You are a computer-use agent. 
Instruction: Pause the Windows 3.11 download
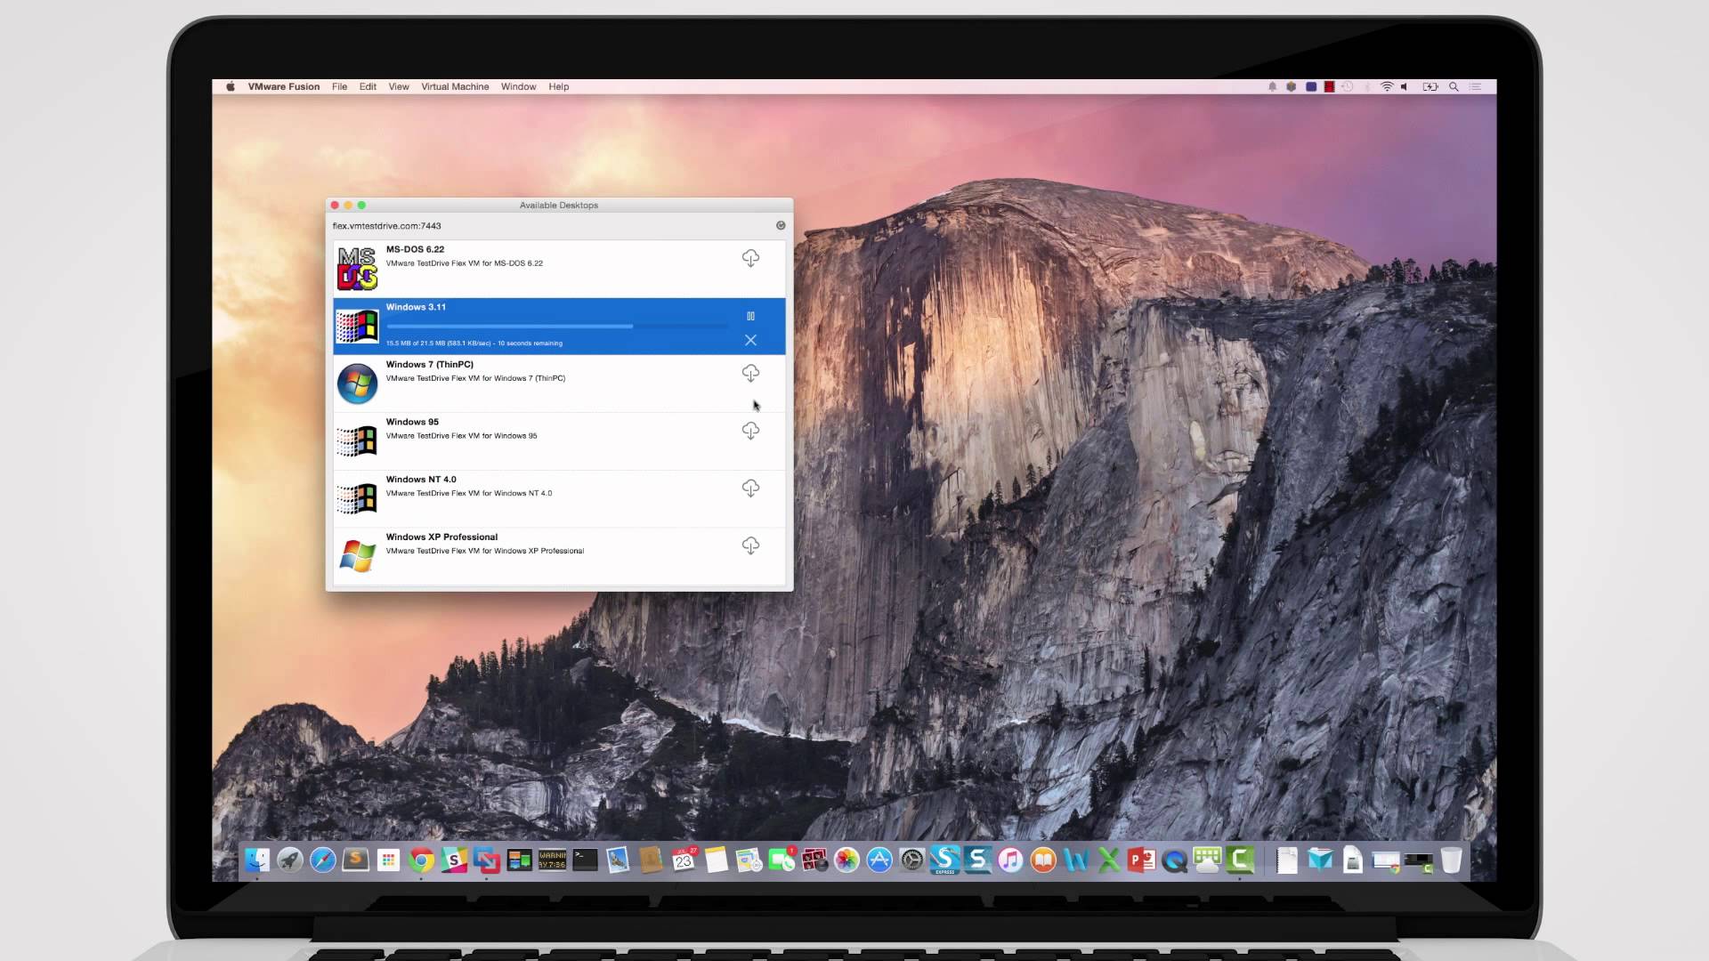coord(750,316)
